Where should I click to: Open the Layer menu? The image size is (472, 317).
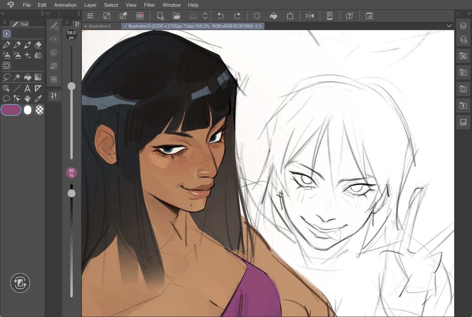[x=90, y=5]
